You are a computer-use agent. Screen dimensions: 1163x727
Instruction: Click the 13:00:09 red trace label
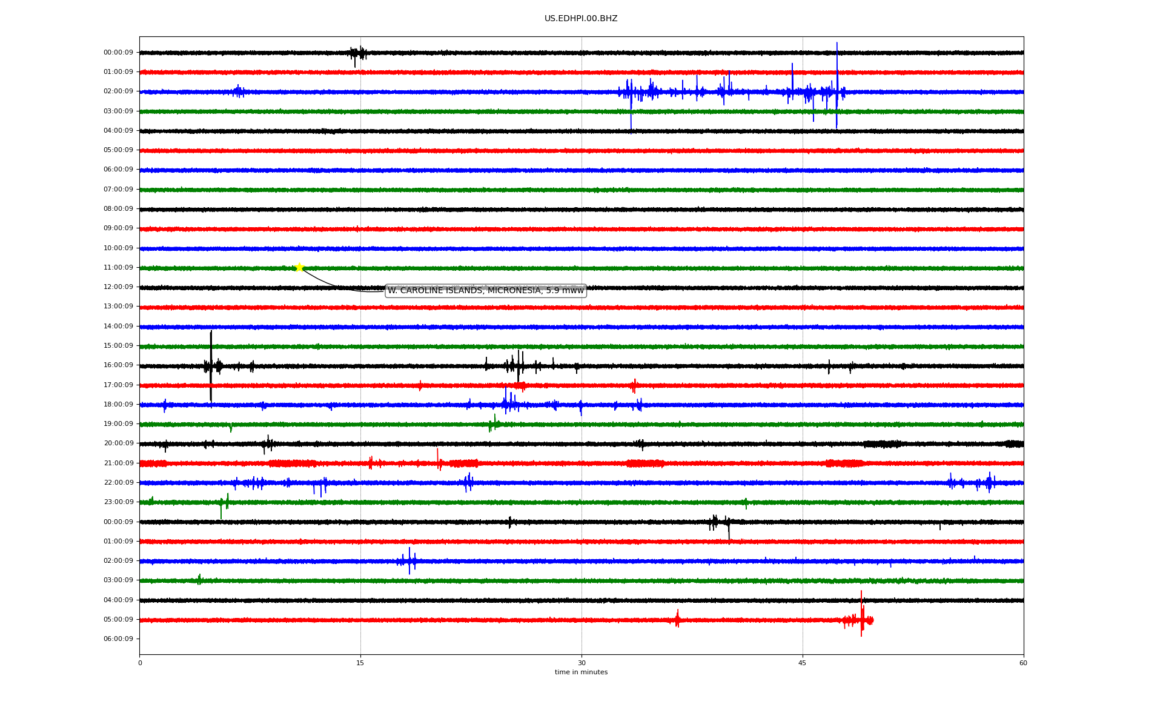(118, 307)
